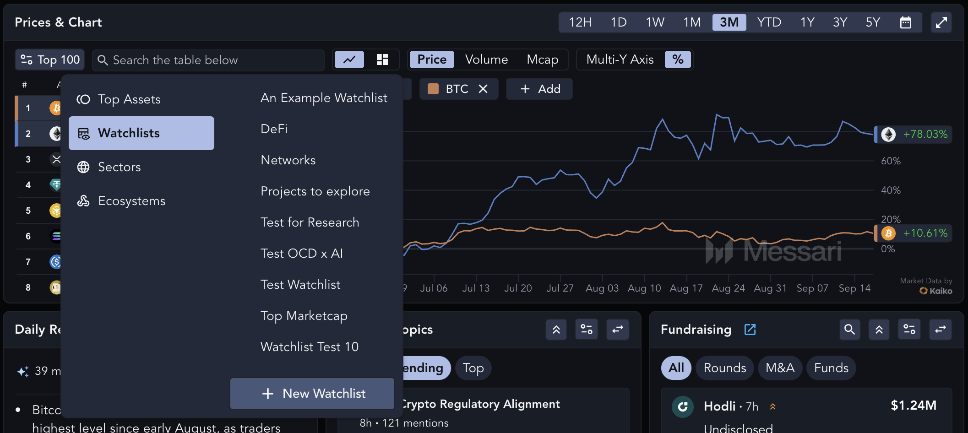Viewport: 968px width, 433px height.
Task: Choose the Test Watchlist entry
Action: pyautogui.click(x=300, y=285)
